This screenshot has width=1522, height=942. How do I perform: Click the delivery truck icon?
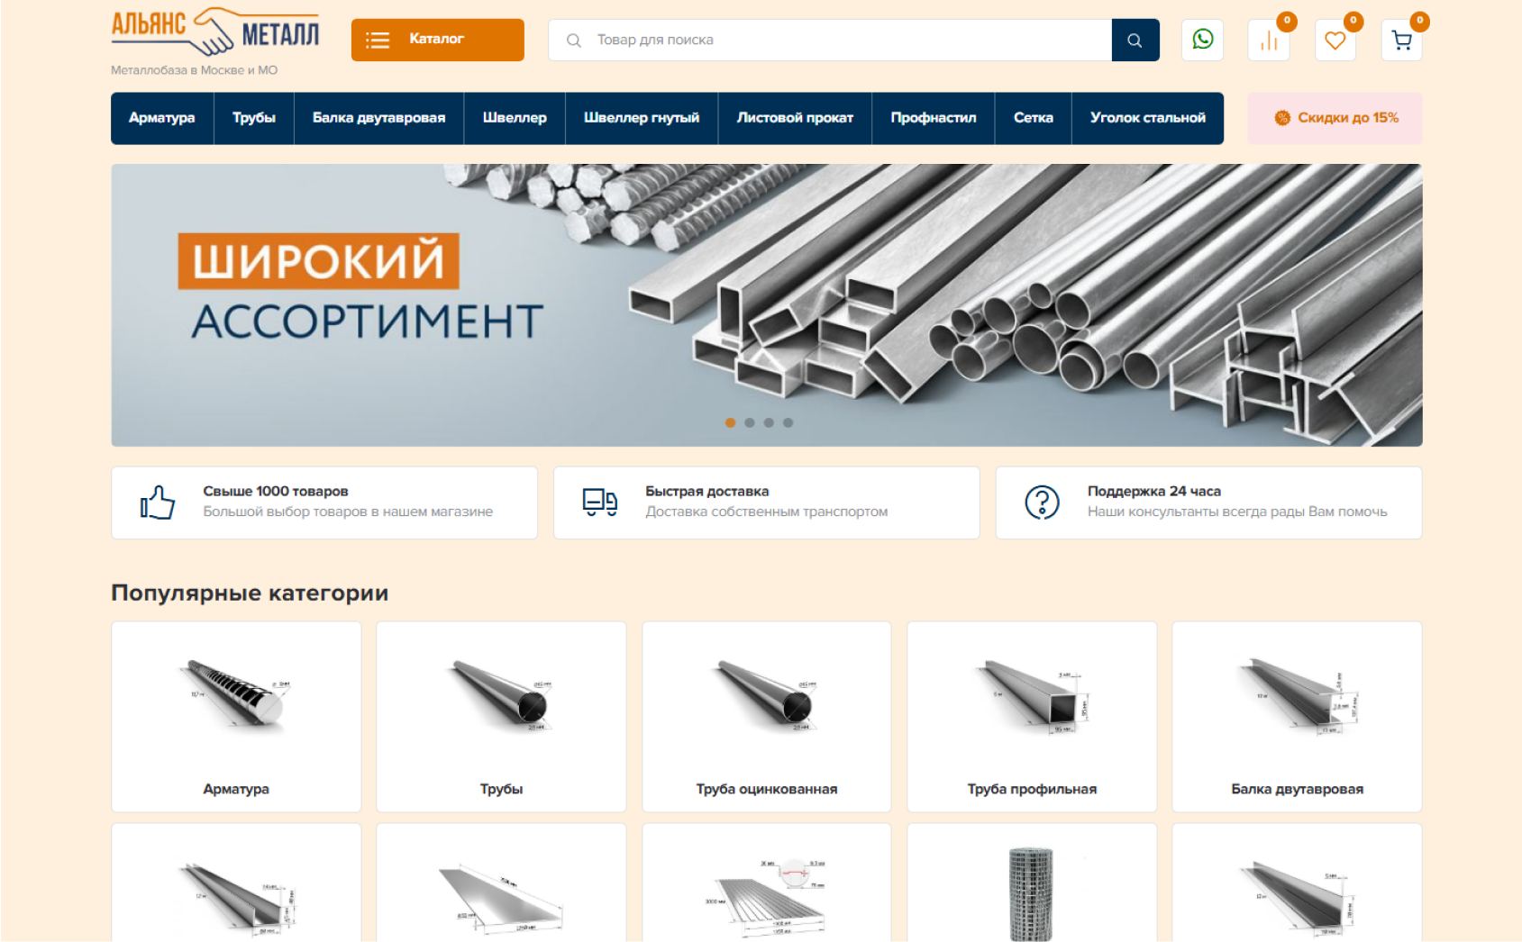pyautogui.click(x=600, y=503)
